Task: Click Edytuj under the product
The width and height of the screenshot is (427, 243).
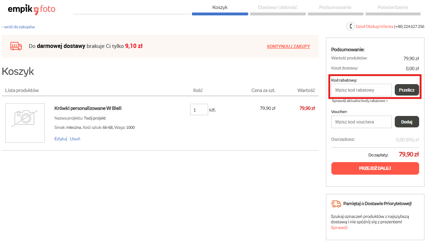Action: (61, 139)
